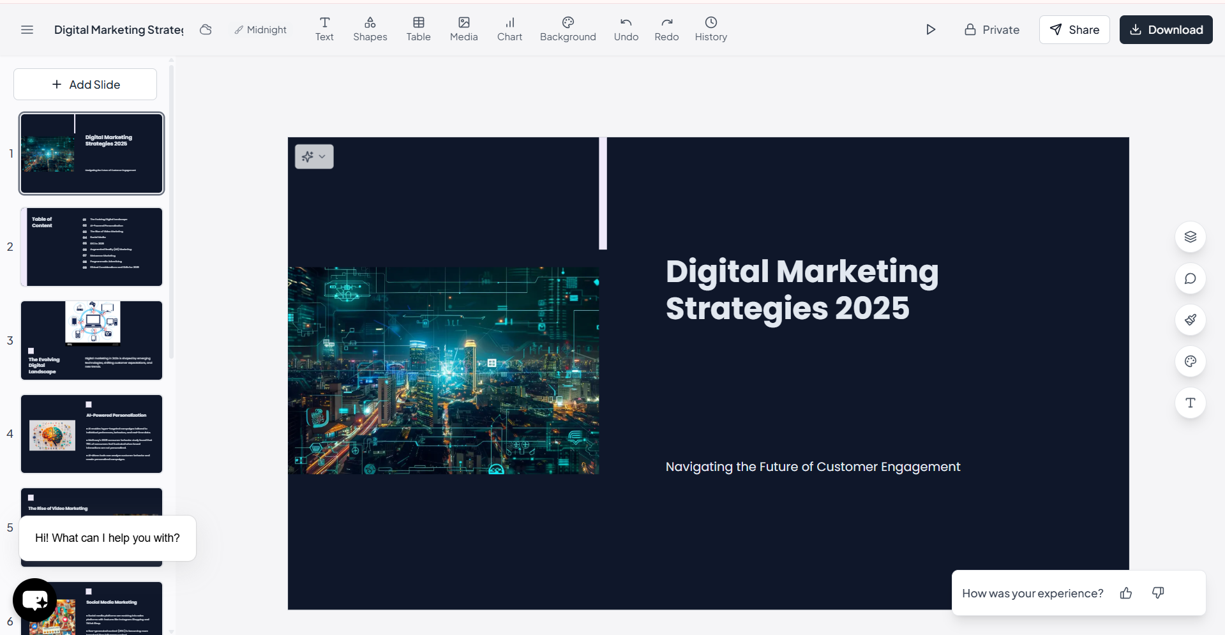Open the hamburger menu
The image size is (1225, 635).
coord(27,30)
